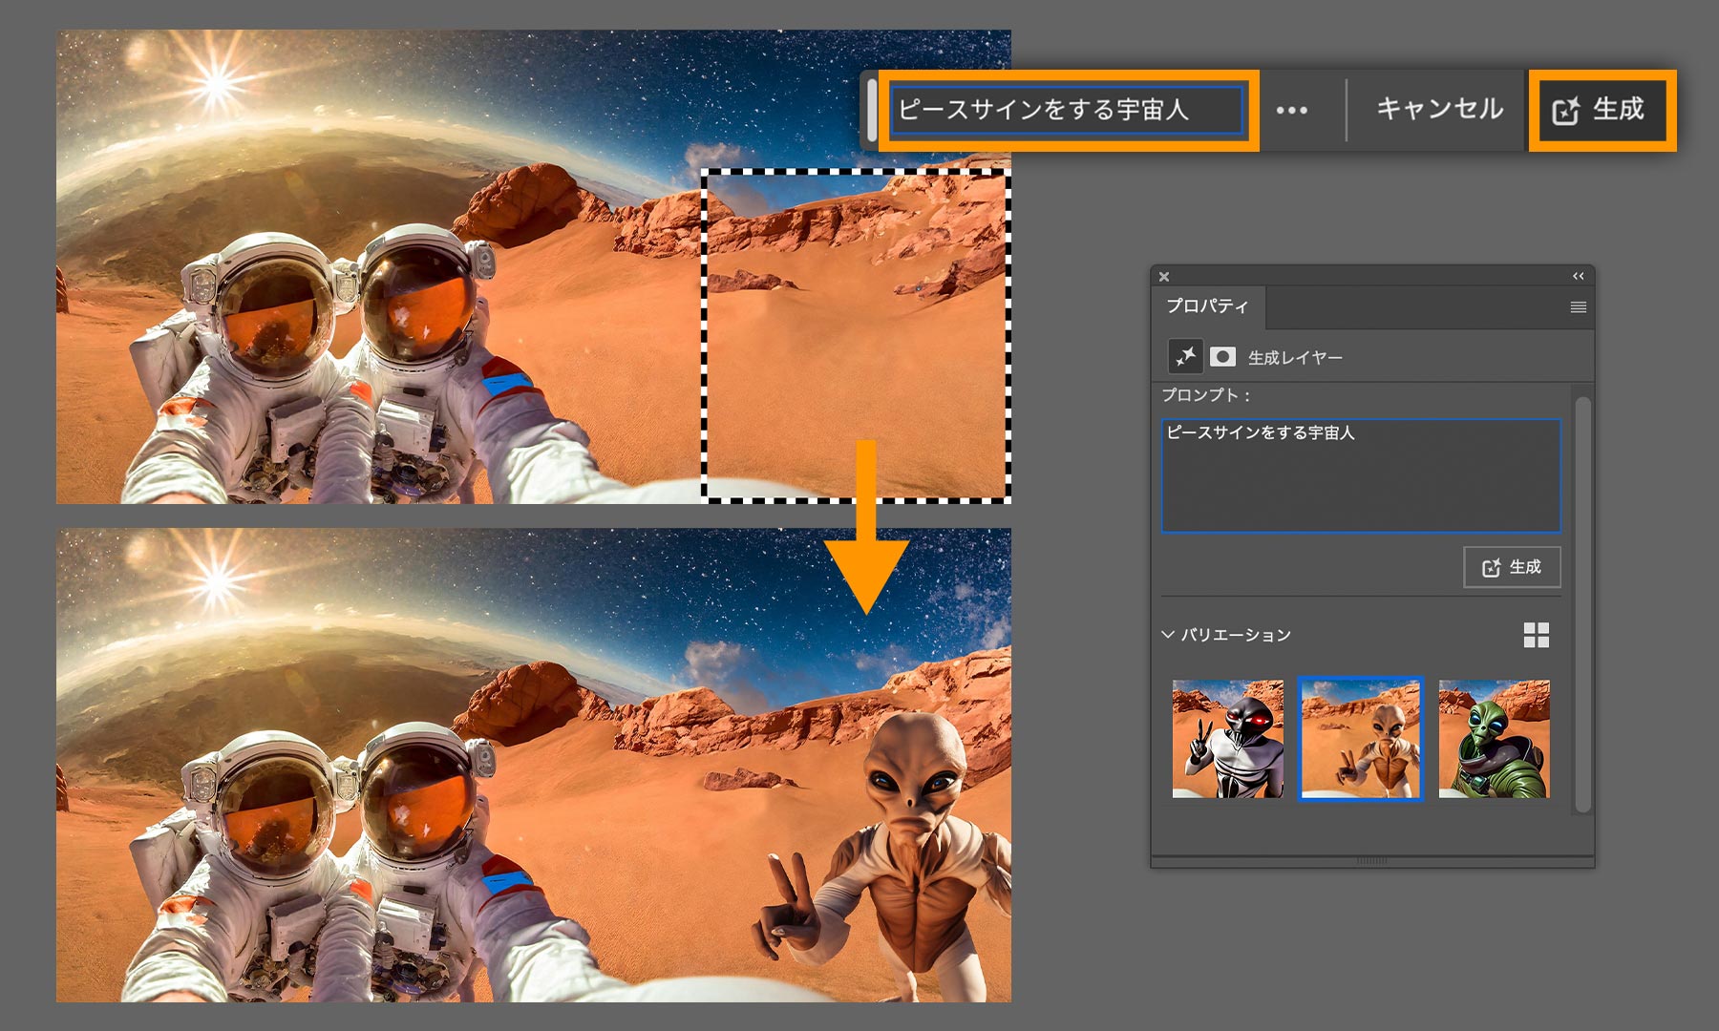Click the 生成 button in properties panel
Image resolution: width=1719 pixels, height=1031 pixels.
click(1512, 567)
